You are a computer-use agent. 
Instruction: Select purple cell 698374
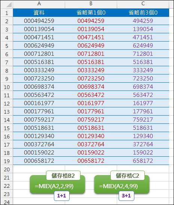tap(143, 87)
